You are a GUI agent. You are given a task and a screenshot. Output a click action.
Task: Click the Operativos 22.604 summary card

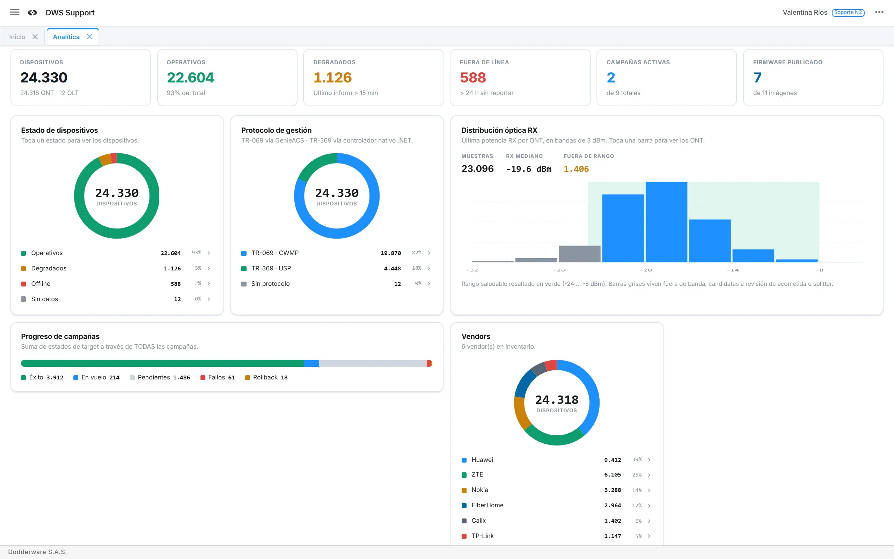coord(227,78)
